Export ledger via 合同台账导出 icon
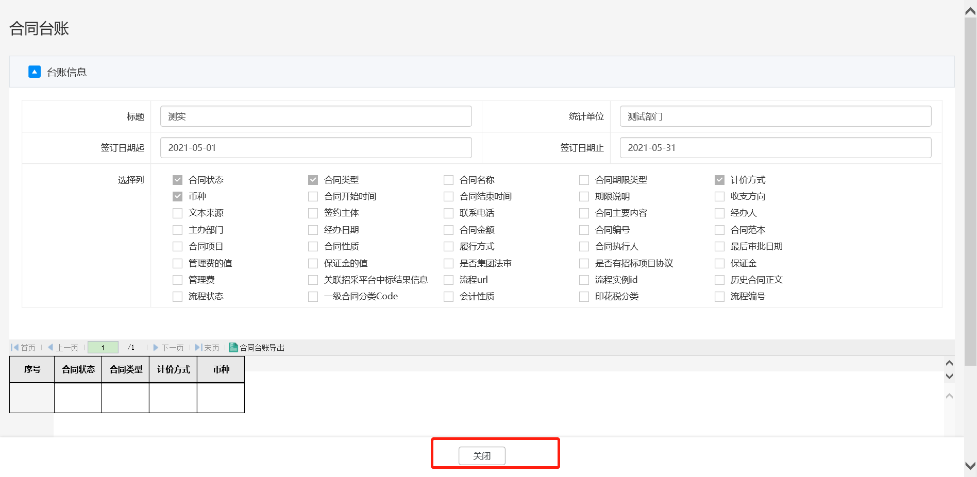This screenshot has width=977, height=477. 233,348
